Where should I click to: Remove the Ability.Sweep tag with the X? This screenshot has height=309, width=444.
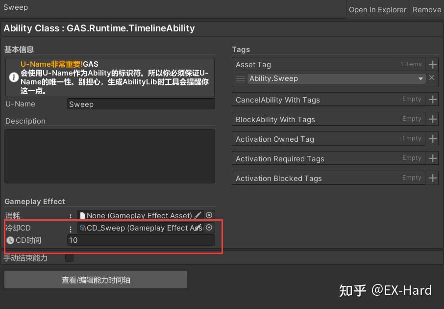point(431,78)
